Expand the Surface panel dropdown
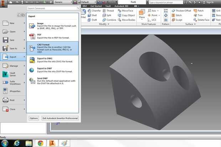 [x=190, y=24]
